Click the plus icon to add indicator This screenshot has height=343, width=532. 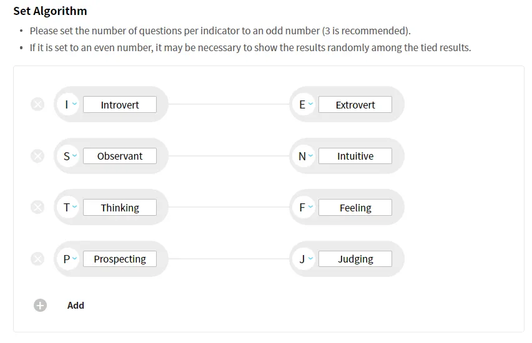[x=40, y=305]
